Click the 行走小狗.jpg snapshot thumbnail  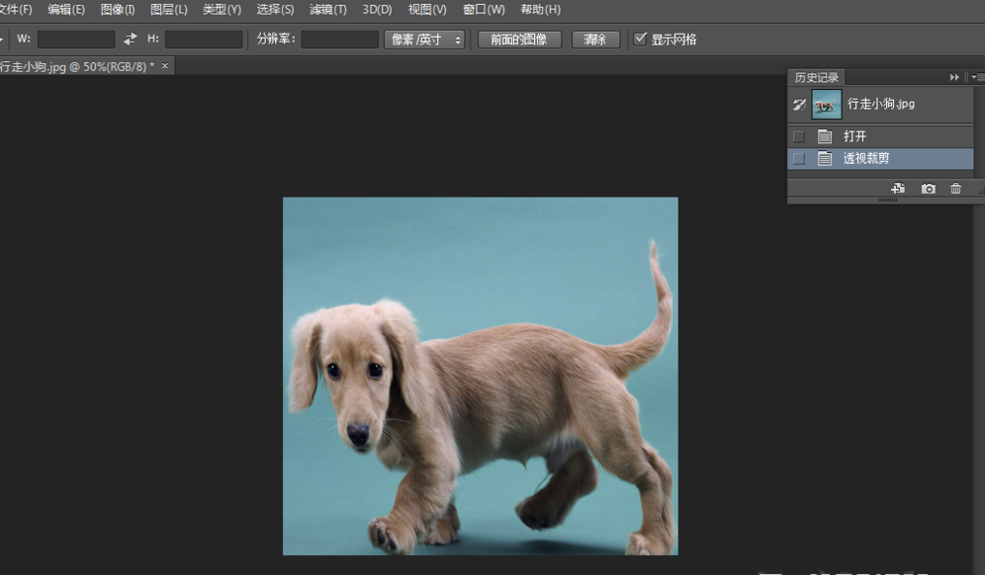(826, 104)
